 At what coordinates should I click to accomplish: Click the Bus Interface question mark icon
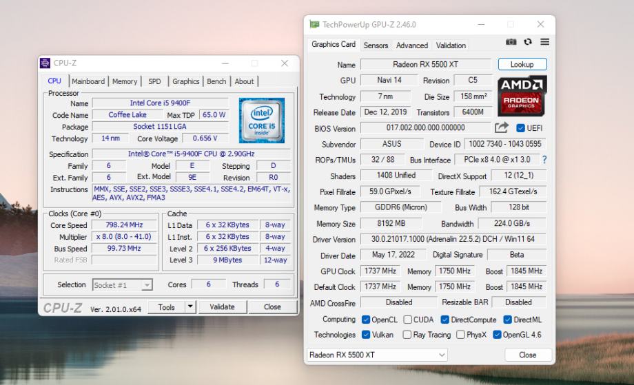point(544,160)
